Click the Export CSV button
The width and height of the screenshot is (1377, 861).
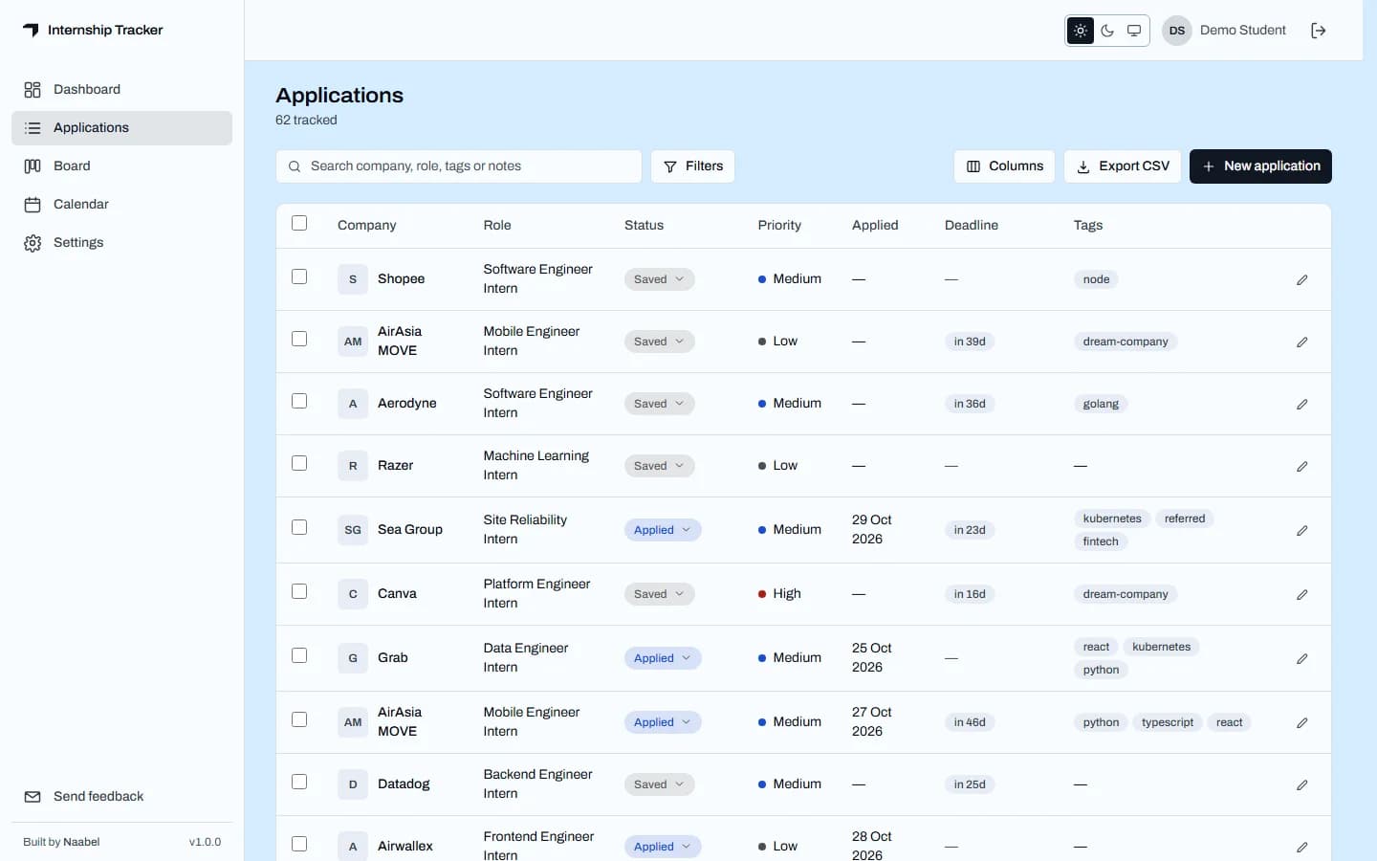point(1123,166)
